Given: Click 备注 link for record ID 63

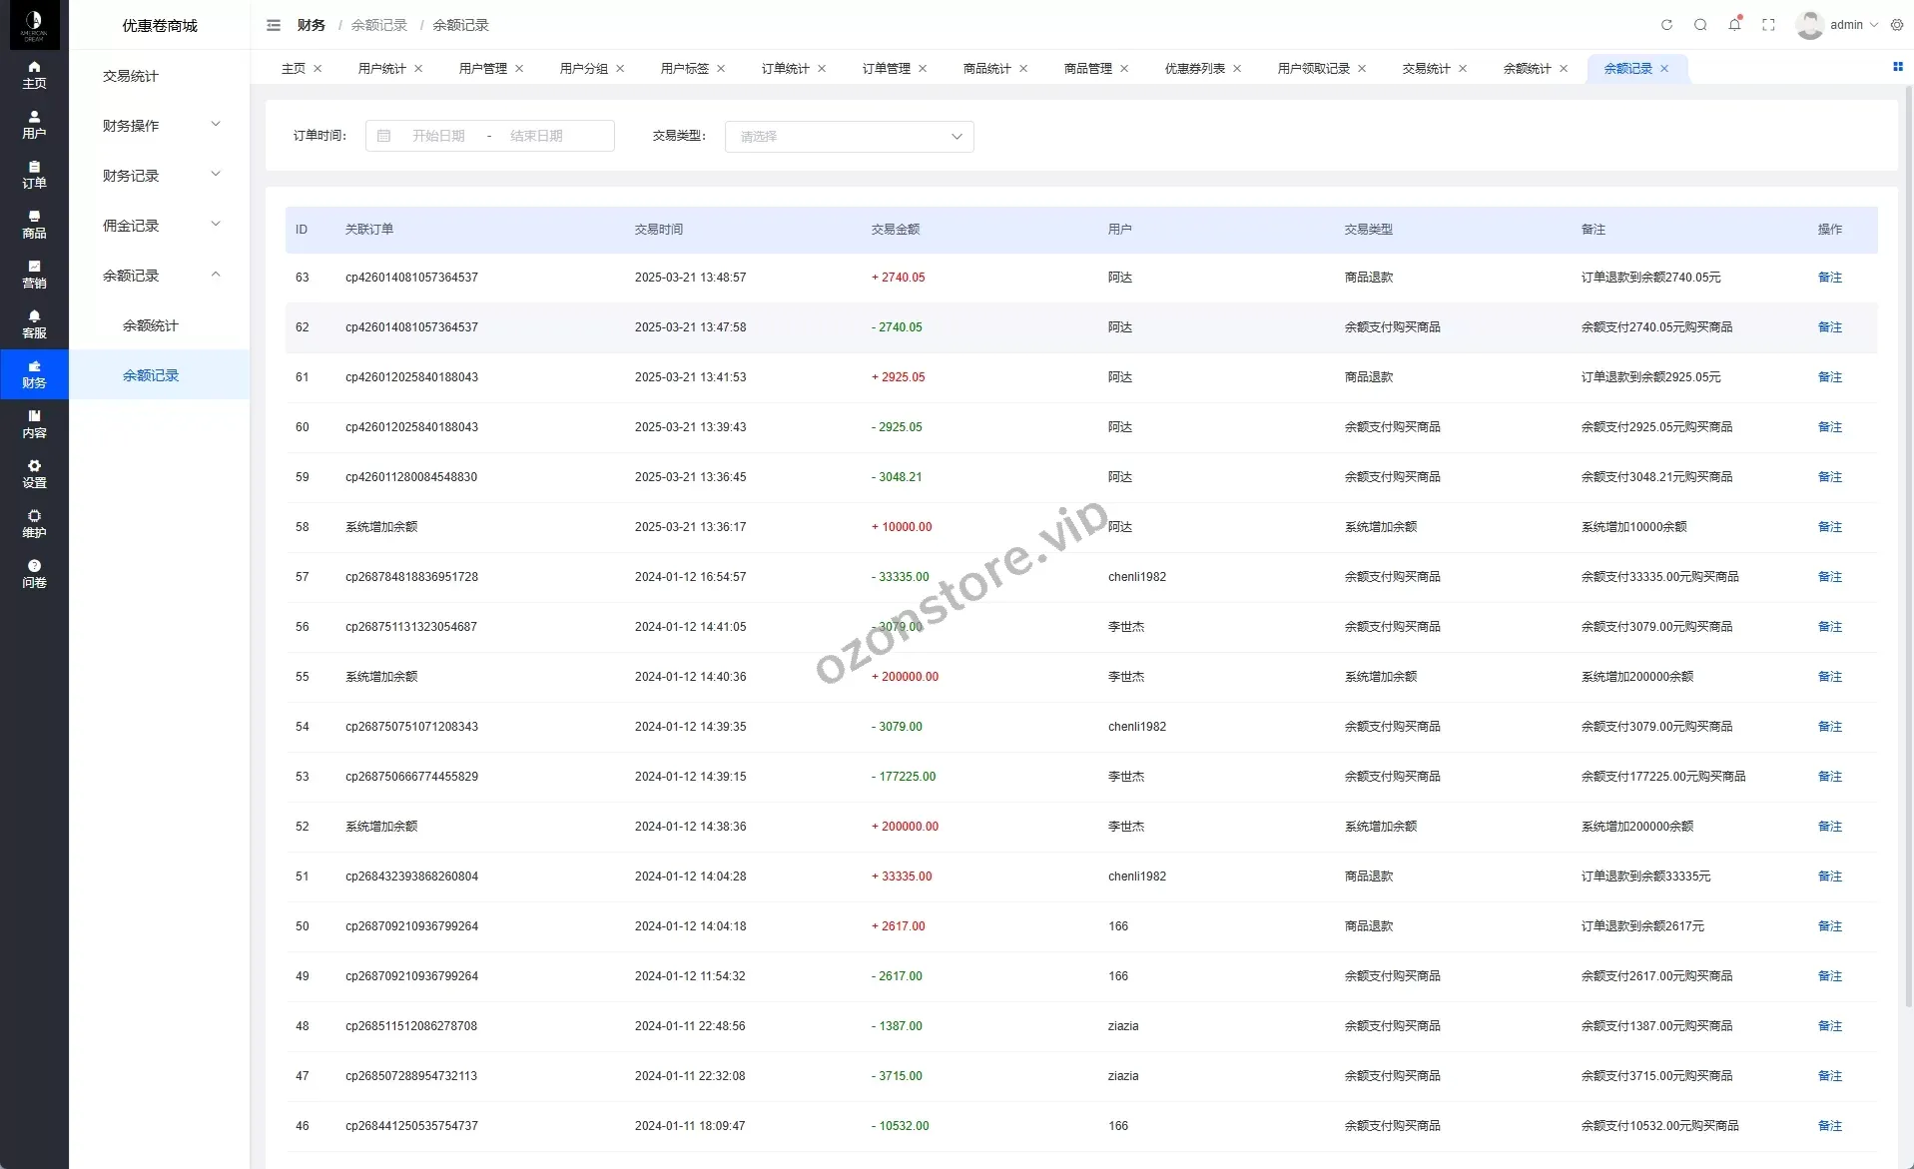Looking at the screenshot, I should pyautogui.click(x=1829, y=278).
